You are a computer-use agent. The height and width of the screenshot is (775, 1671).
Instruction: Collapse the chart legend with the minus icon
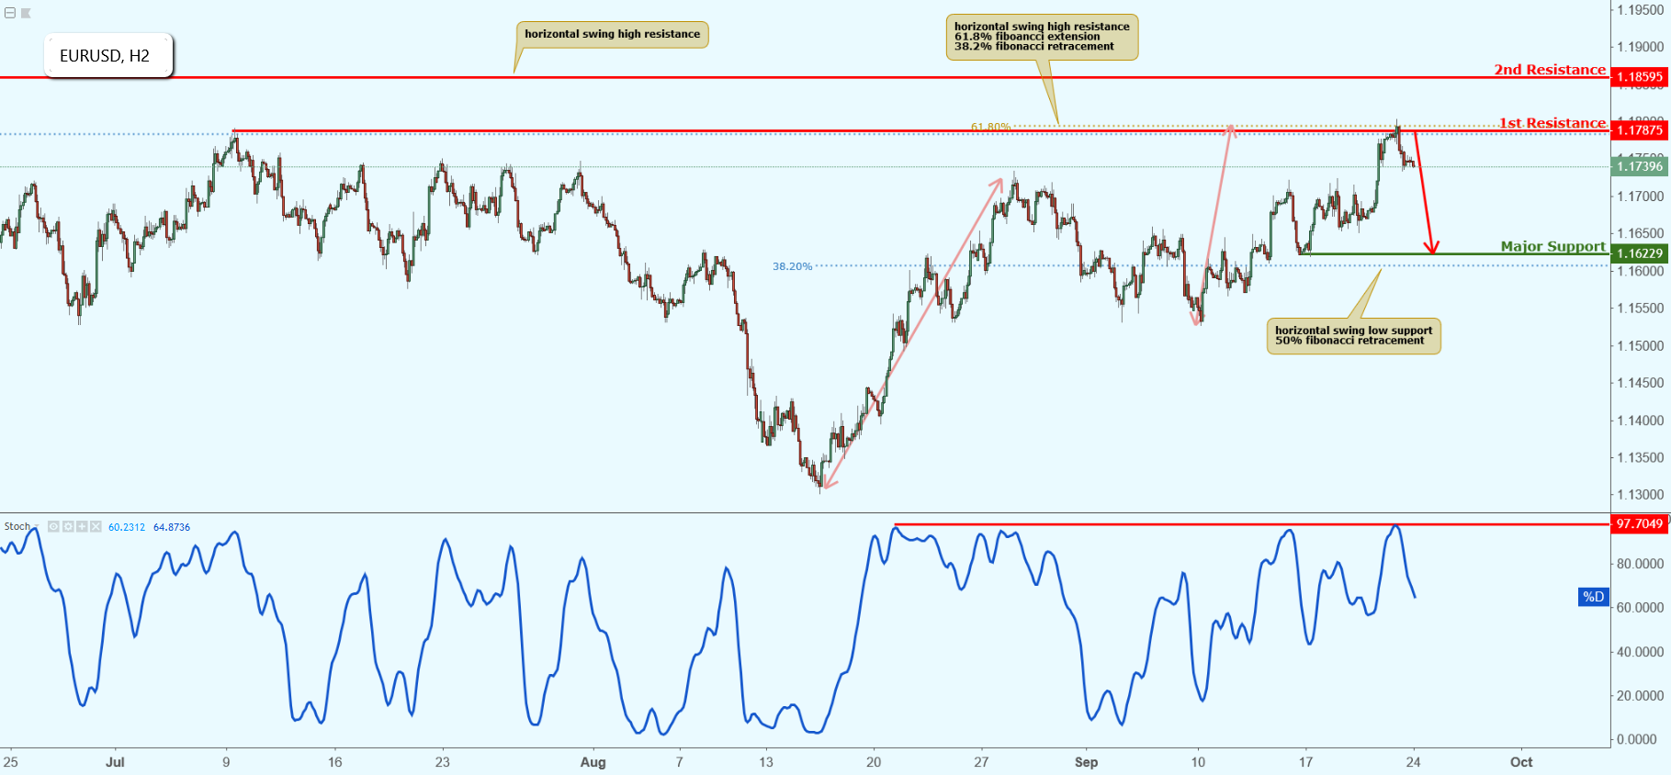(10, 13)
